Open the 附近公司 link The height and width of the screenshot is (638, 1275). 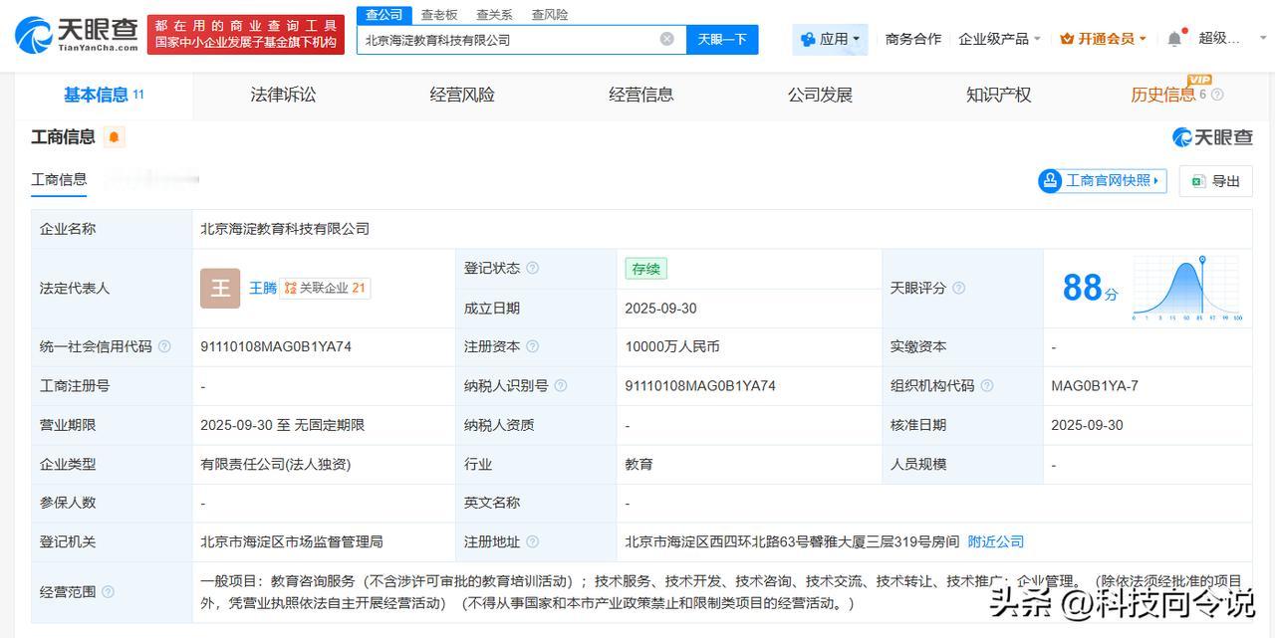pyautogui.click(x=996, y=541)
